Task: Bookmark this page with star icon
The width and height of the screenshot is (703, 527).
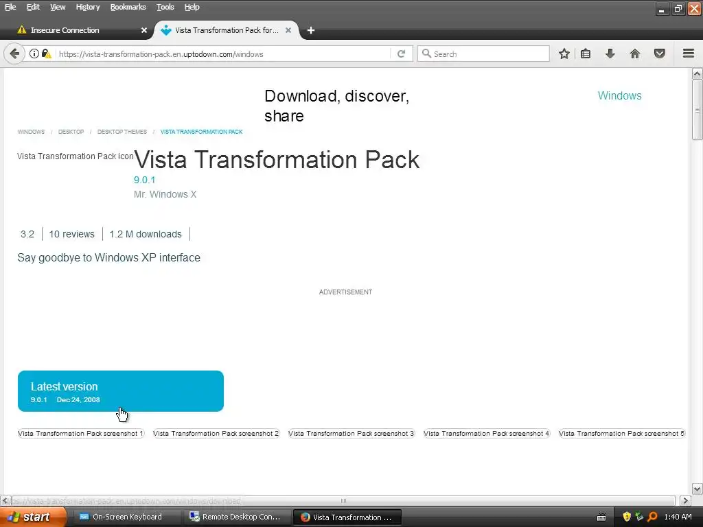Action: coord(564,54)
